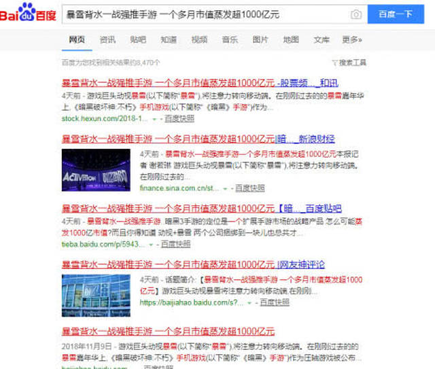Open 百度快照 for the sina result
Image resolution: width=435 pixels, height=369 pixels.
click(x=249, y=188)
